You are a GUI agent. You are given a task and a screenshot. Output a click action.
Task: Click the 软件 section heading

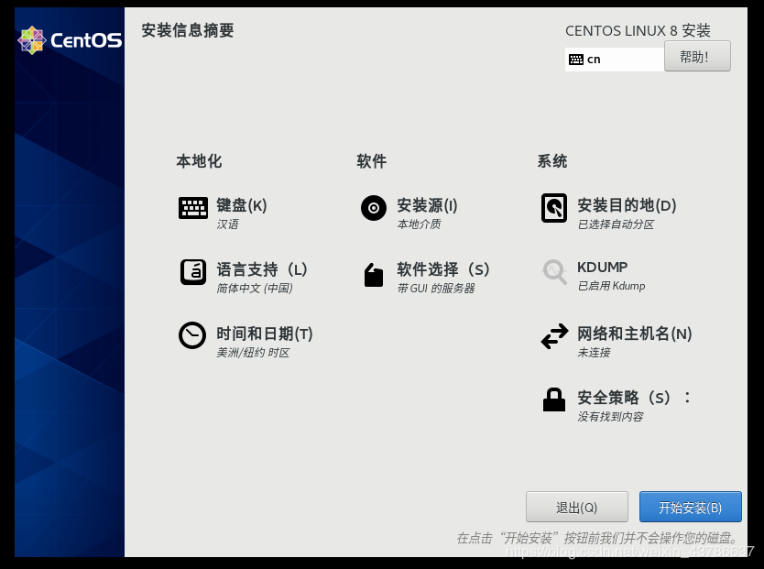point(371,161)
